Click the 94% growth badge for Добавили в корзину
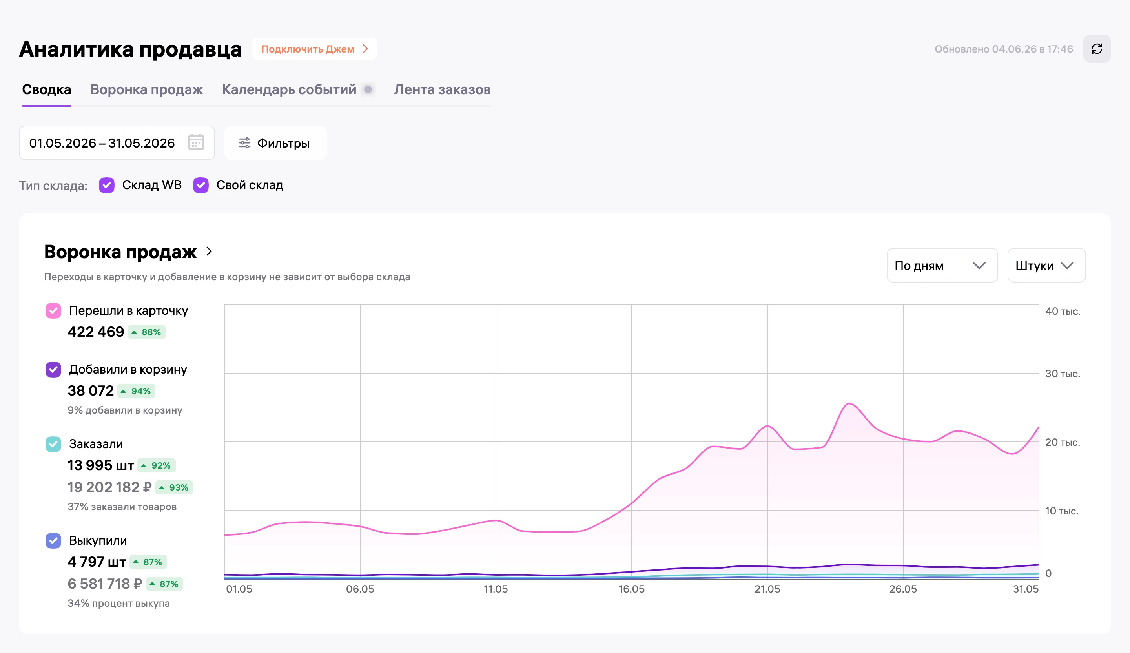 click(136, 391)
